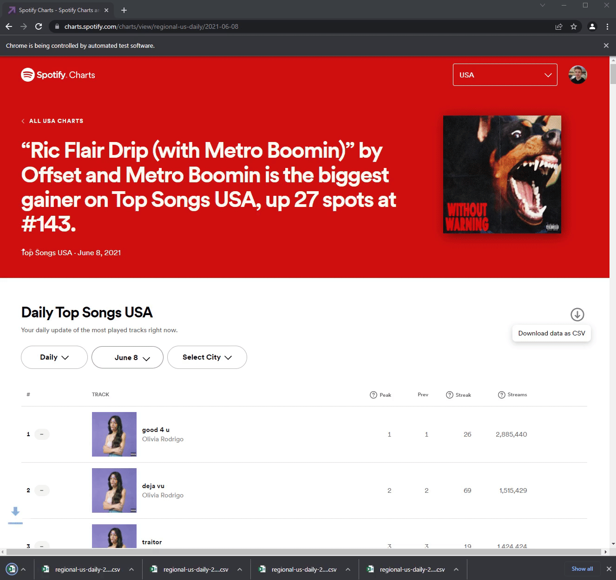Screen dimensions: 616x580
Task: Expand options for fourth downloaded CSV
Action: tap(456, 569)
